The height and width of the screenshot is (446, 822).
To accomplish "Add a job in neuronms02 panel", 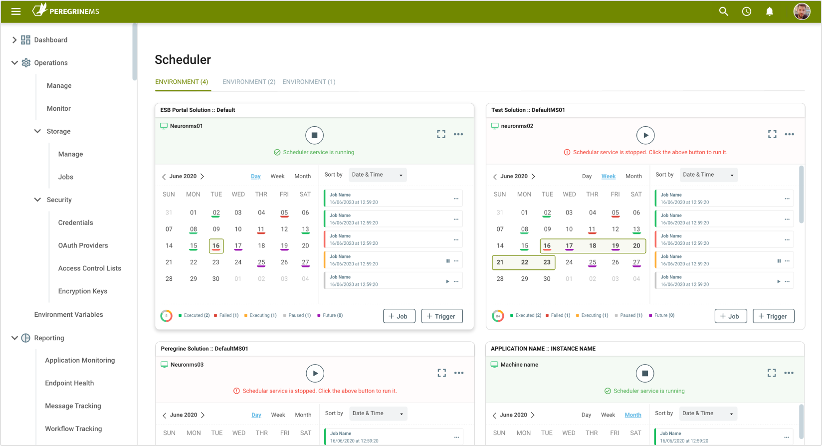I will [731, 316].
